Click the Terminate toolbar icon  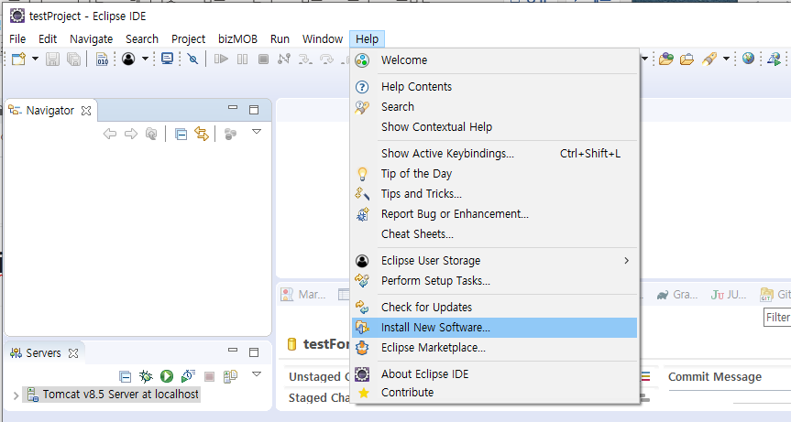pos(263,59)
